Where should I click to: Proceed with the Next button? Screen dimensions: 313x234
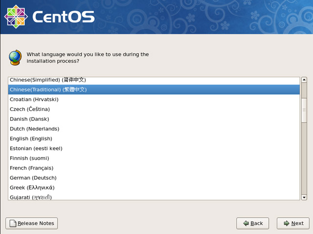293,223
